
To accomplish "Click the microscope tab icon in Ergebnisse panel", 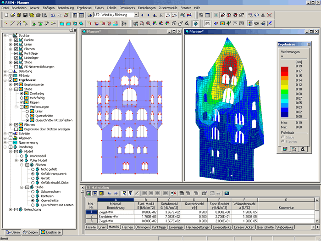I will [x=303, y=149].
